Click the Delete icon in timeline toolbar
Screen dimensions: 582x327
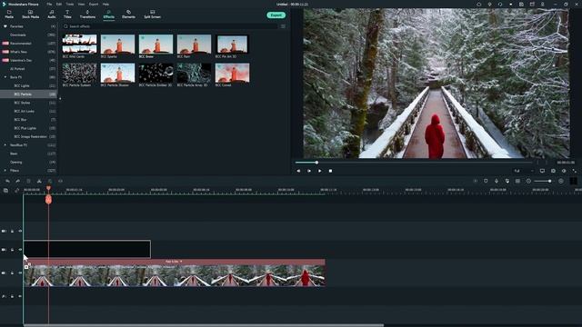pos(28,181)
